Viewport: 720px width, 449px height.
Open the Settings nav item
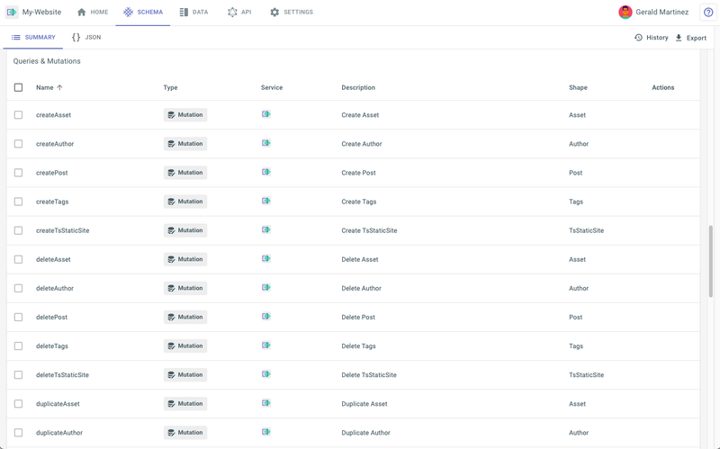click(x=292, y=13)
